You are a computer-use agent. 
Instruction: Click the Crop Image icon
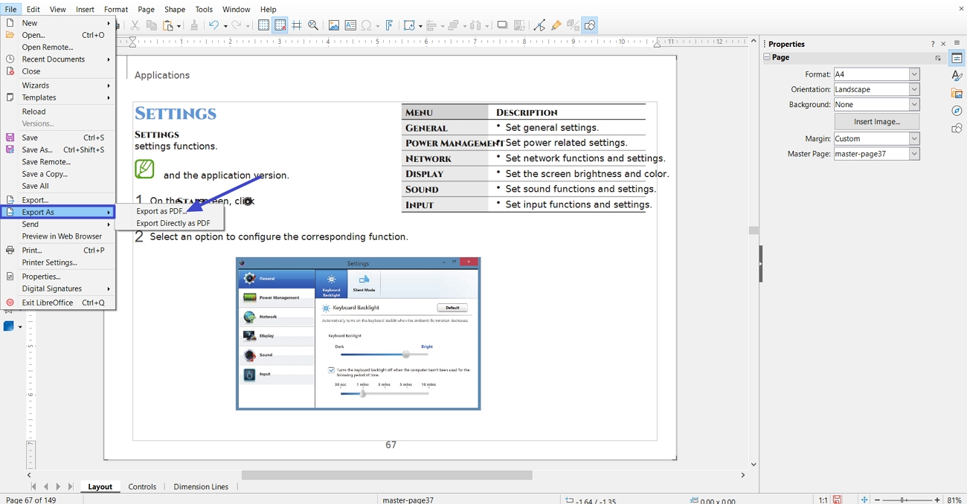(519, 25)
